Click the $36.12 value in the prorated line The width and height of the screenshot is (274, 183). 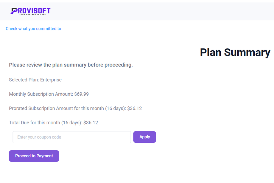point(135,108)
